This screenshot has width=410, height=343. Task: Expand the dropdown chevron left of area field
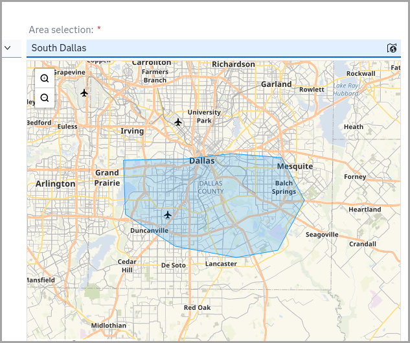coord(8,48)
